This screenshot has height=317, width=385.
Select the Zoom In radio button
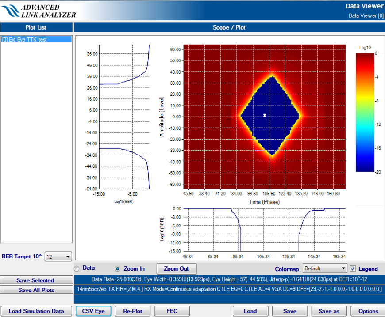pyautogui.click(x=118, y=268)
